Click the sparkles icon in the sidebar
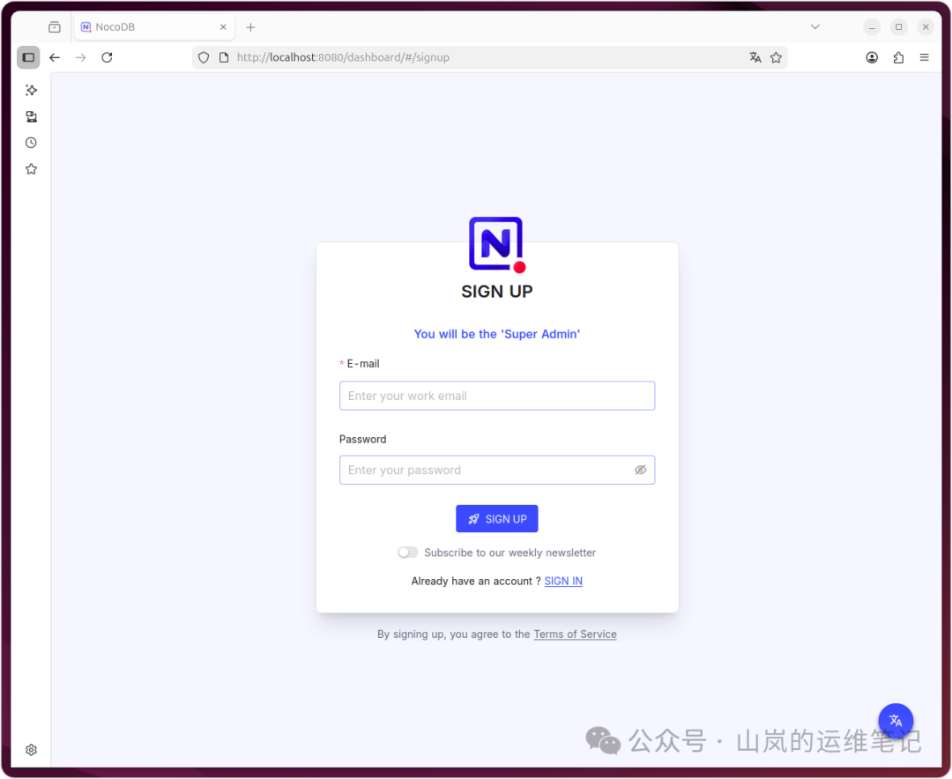 tap(31, 90)
